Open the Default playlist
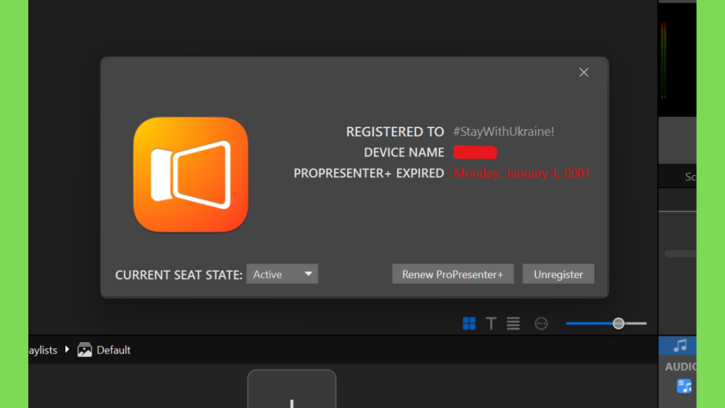725x408 pixels. pyautogui.click(x=113, y=350)
